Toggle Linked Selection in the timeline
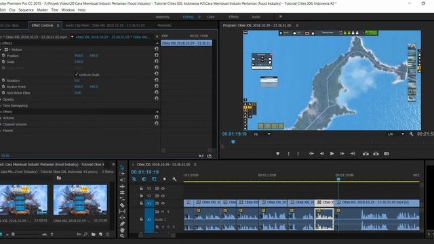The height and width of the screenshot is (244, 434). pos(154,179)
